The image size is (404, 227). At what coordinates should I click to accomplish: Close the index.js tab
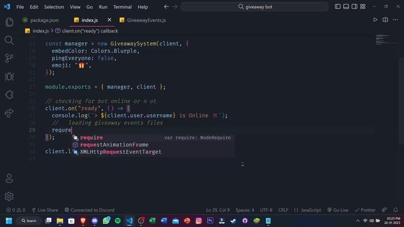[x=109, y=20]
